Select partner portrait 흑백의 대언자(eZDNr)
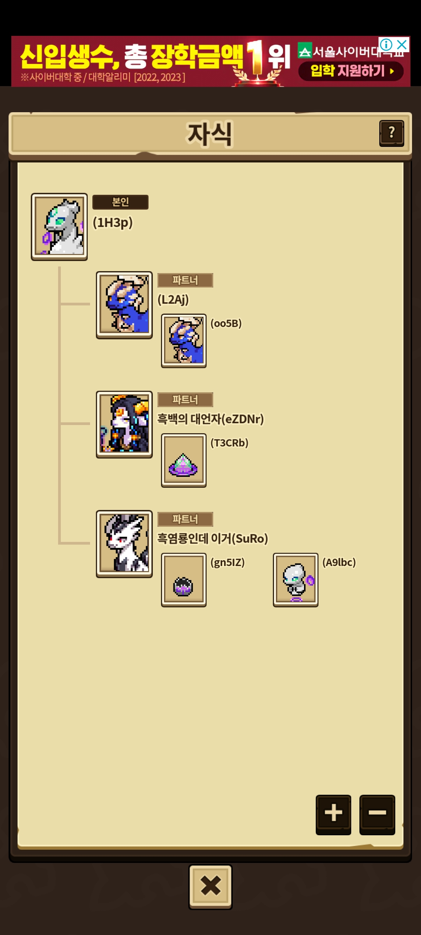This screenshot has height=935, width=421. [124, 425]
